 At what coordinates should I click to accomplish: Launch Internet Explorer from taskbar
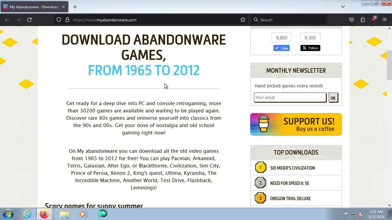point(27,214)
